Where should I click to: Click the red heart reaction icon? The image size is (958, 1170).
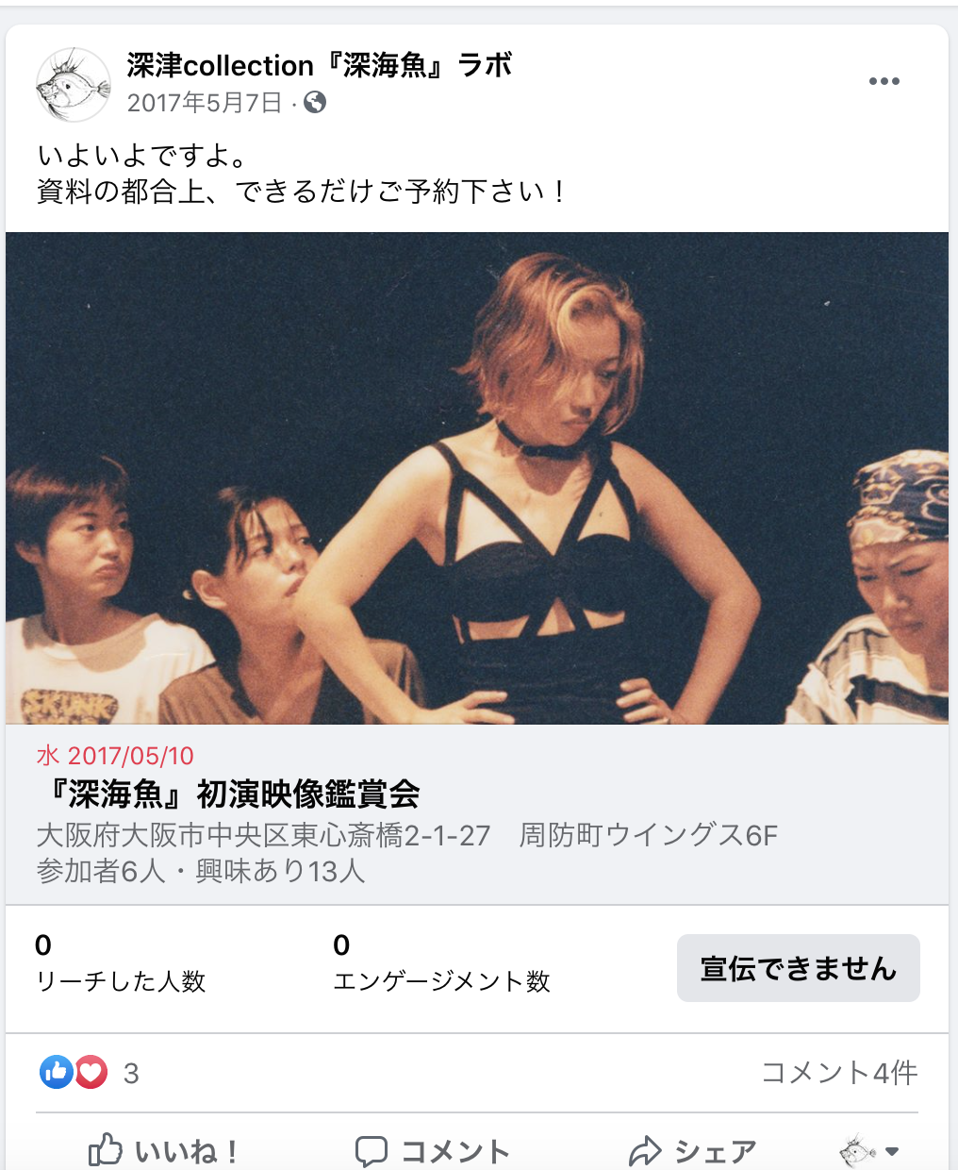[x=91, y=1072]
